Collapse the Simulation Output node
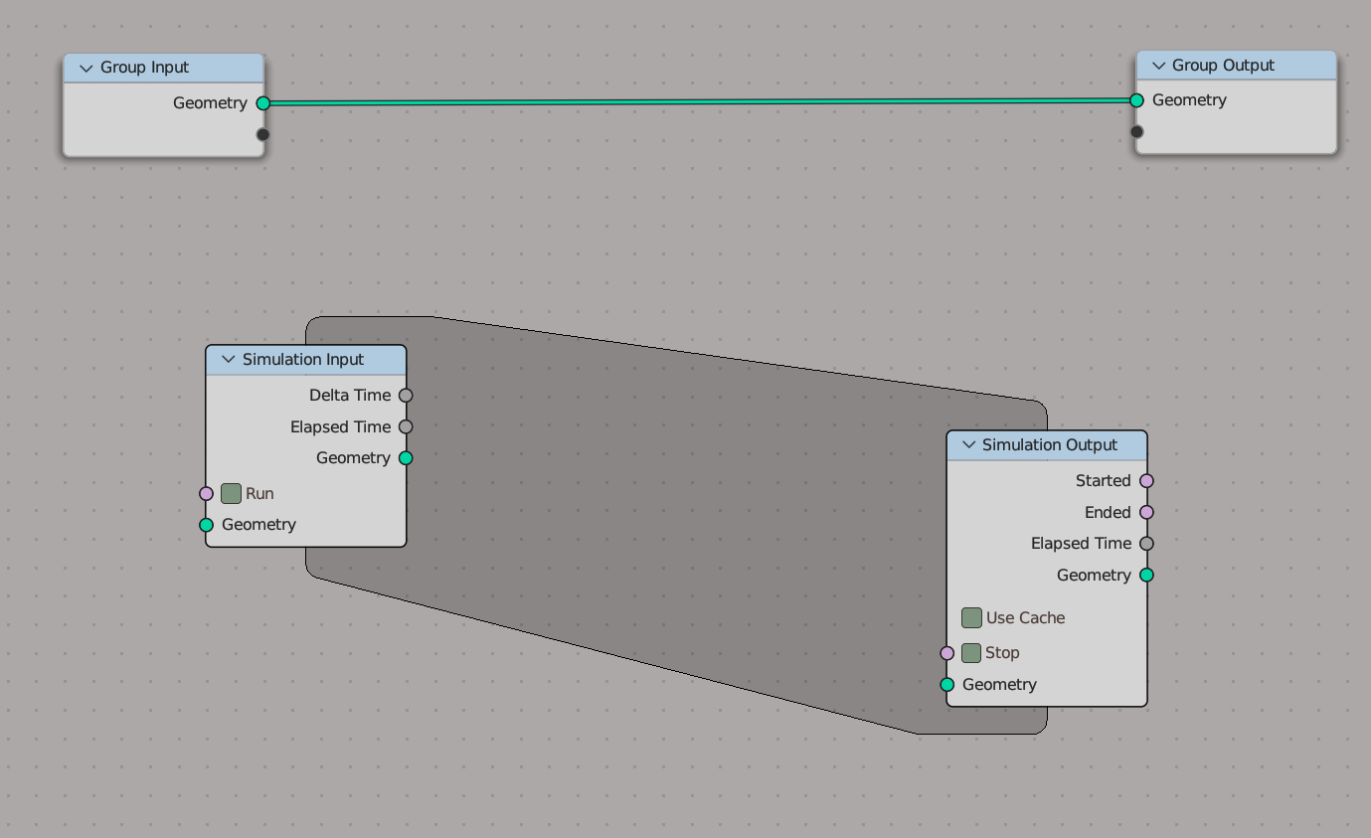 coord(968,445)
